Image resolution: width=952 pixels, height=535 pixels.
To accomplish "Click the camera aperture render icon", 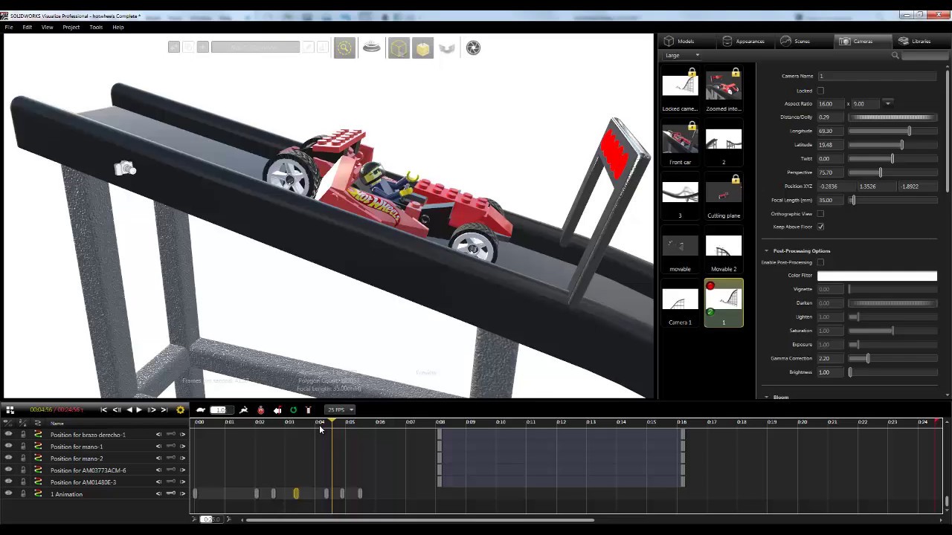I will click(x=473, y=48).
